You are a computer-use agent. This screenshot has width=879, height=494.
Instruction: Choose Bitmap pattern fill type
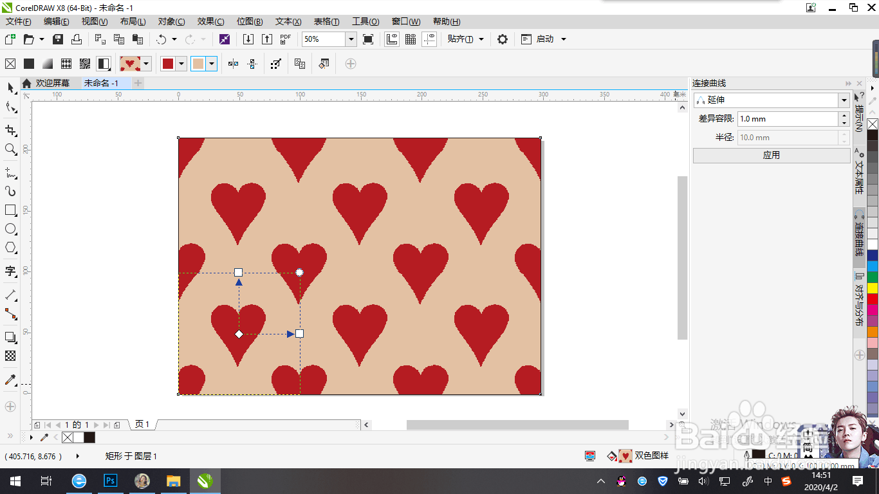pyautogui.click(x=85, y=64)
